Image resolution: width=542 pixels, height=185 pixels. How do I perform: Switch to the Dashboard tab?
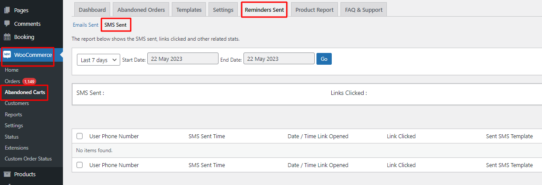click(92, 10)
